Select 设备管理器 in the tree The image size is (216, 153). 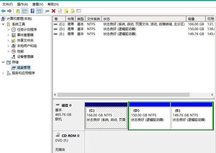point(25,57)
